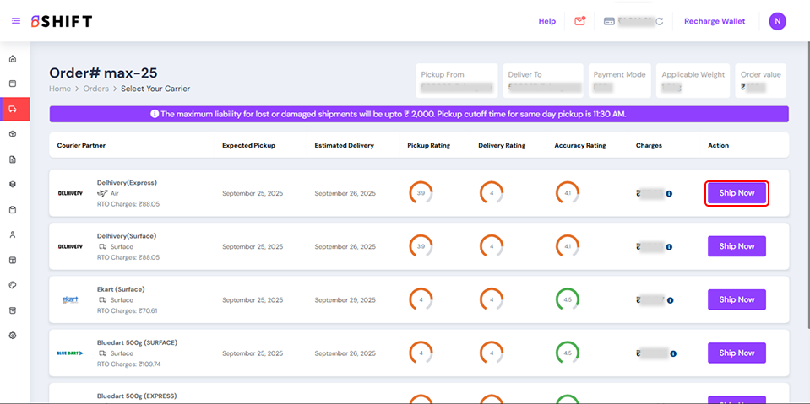Choose Ship Now for Bluedart 500g (SURFACE)
810x404 pixels.
click(x=737, y=353)
